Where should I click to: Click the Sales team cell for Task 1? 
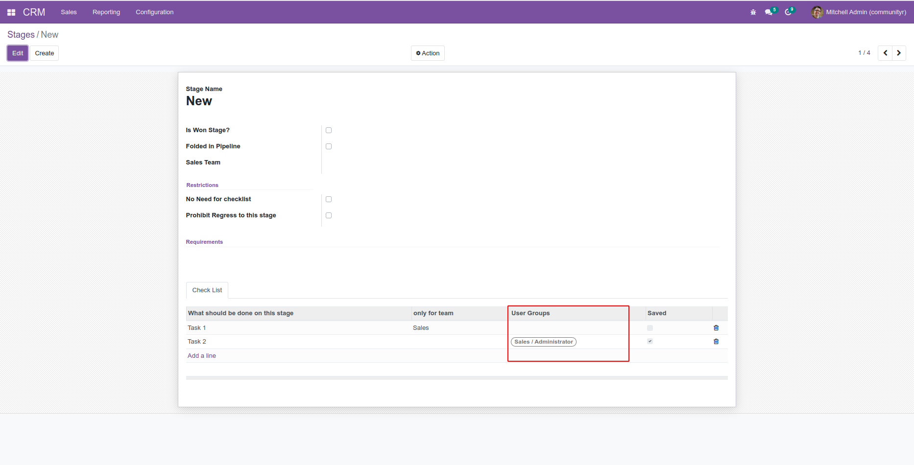point(459,328)
